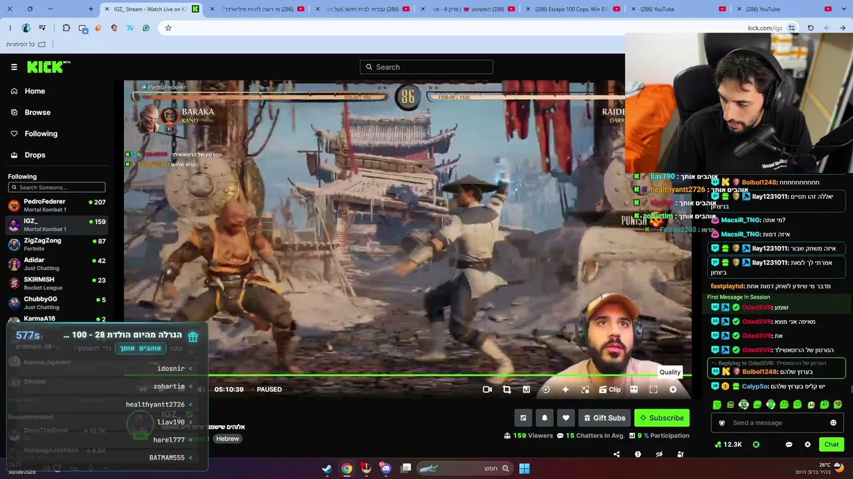Click the person icon right of the hide icon
Screen dimensions: 853x479
[680, 454]
